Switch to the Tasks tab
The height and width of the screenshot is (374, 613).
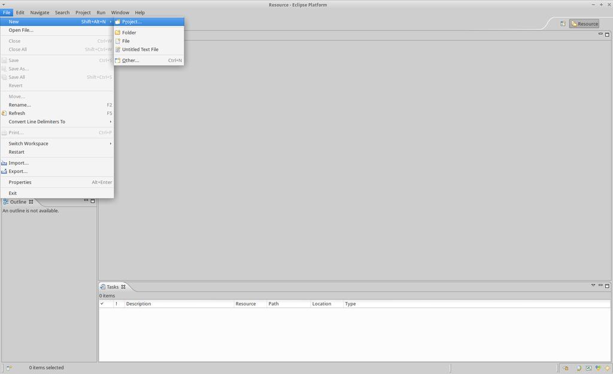113,287
